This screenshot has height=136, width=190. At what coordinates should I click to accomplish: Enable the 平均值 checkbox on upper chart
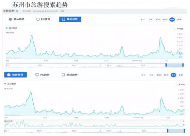pyautogui.click(x=175, y=29)
